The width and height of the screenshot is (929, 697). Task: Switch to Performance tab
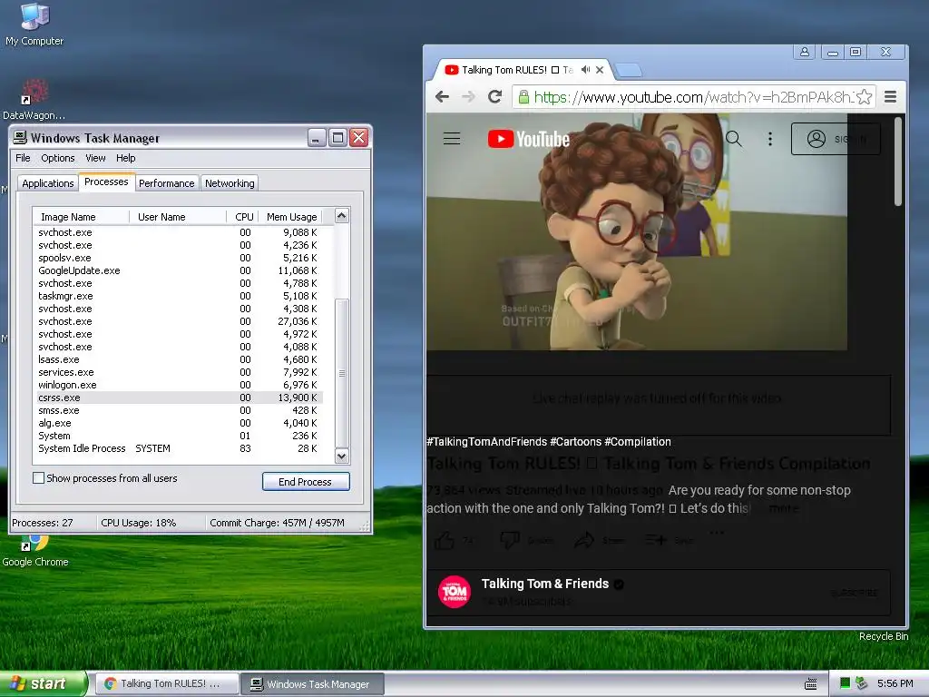coord(167,183)
